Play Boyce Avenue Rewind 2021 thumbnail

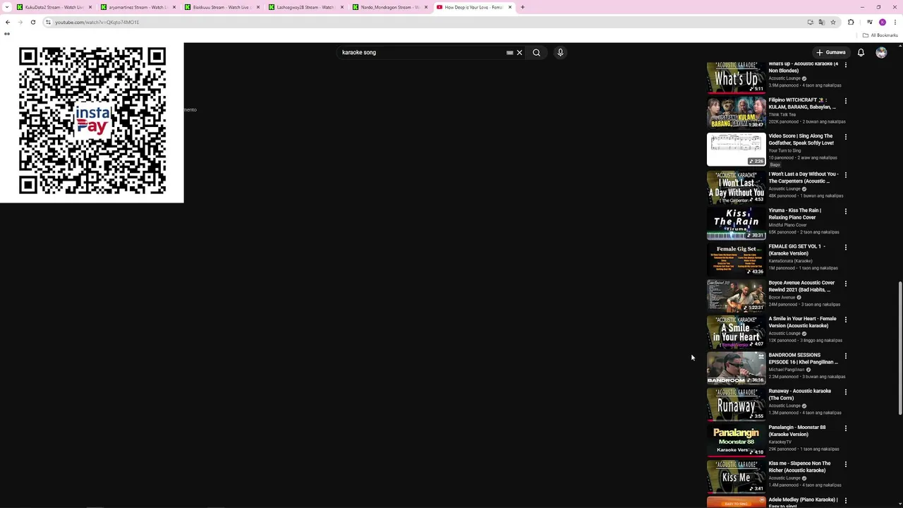pyautogui.click(x=736, y=296)
